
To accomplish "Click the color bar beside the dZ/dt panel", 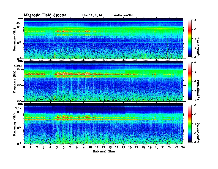I will [190, 124].
